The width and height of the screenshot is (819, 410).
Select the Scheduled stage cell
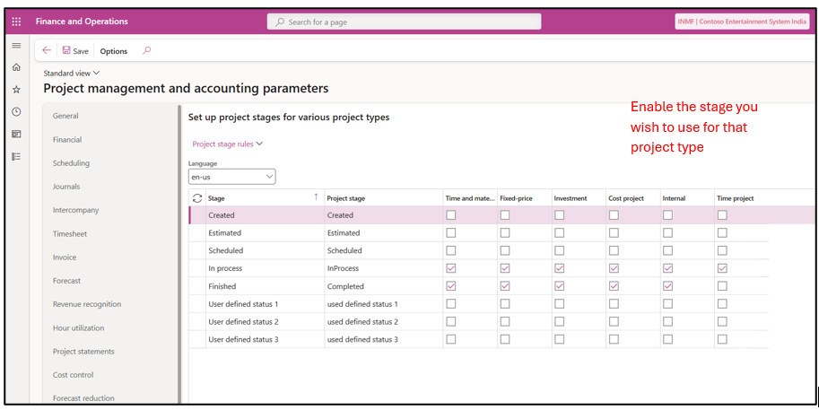(x=265, y=250)
